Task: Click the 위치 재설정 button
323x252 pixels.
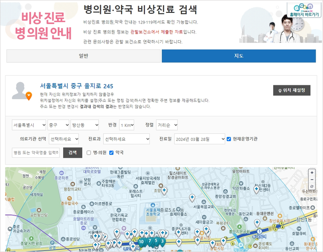Action: (292, 90)
